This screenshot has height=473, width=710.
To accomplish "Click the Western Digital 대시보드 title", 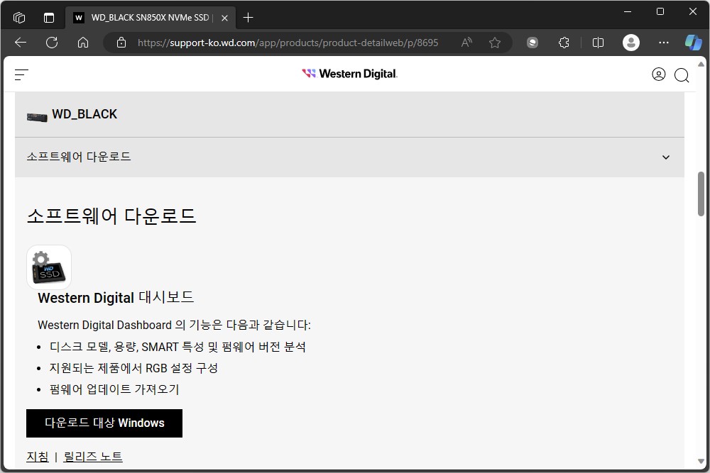I will [116, 298].
